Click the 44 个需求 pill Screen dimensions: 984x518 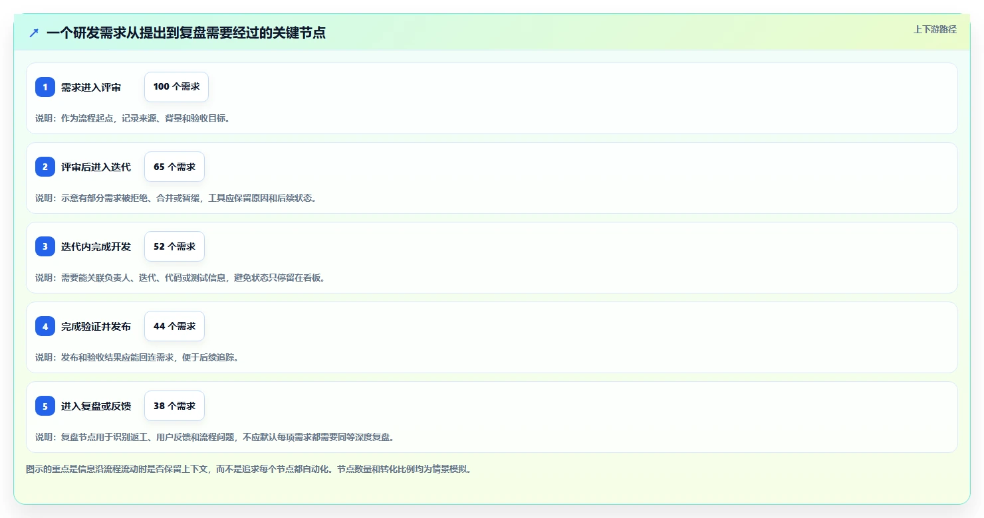click(x=174, y=326)
